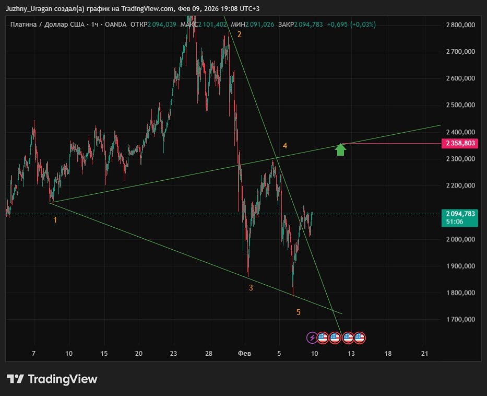Click the 2 400,000 price axis label

click(460, 132)
